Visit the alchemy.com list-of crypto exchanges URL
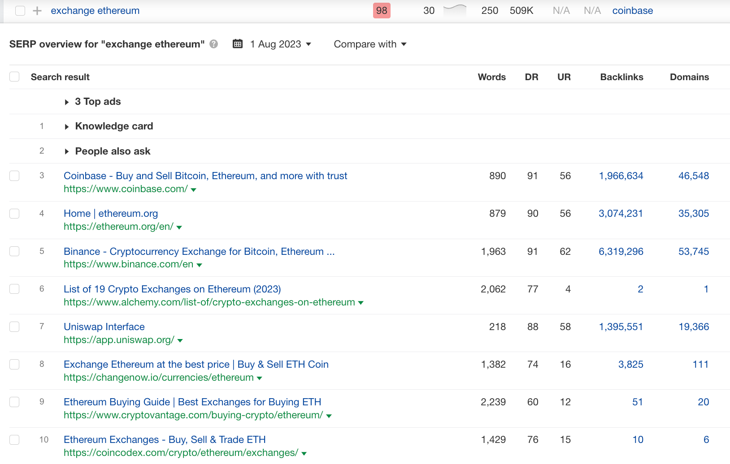Screen dimensions: 730x464 [x=209, y=302]
